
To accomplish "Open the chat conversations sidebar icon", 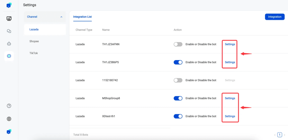I will (x=9, y=31).
